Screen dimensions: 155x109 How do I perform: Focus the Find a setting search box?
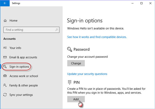[32, 30]
